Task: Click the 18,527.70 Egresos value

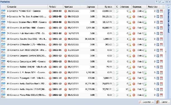Action: [107, 22]
